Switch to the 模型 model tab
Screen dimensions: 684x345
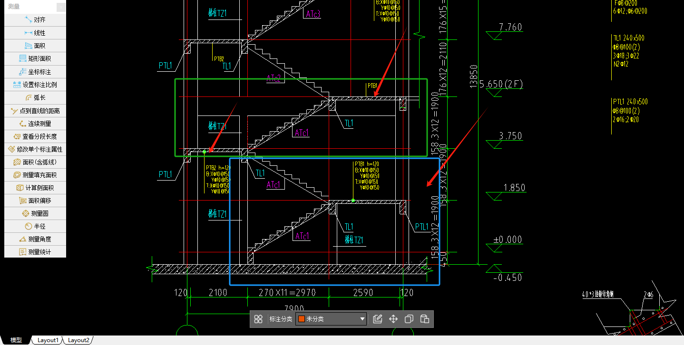[16, 340]
